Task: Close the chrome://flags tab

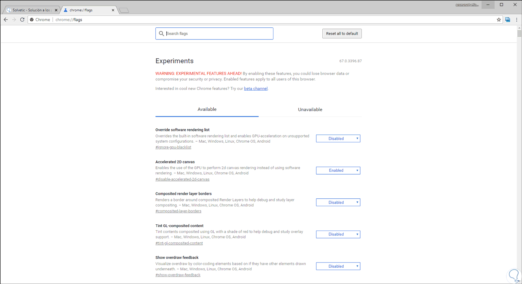Action: coord(113,10)
